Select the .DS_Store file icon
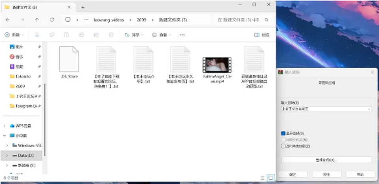Image resolution: width=379 pixels, height=184 pixels. (69, 59)
